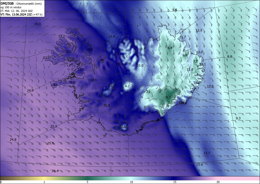Click the '(+47 h)' forecast offset label
The width and height of the screenshot is (260, 184).
[x=37, y=15]
